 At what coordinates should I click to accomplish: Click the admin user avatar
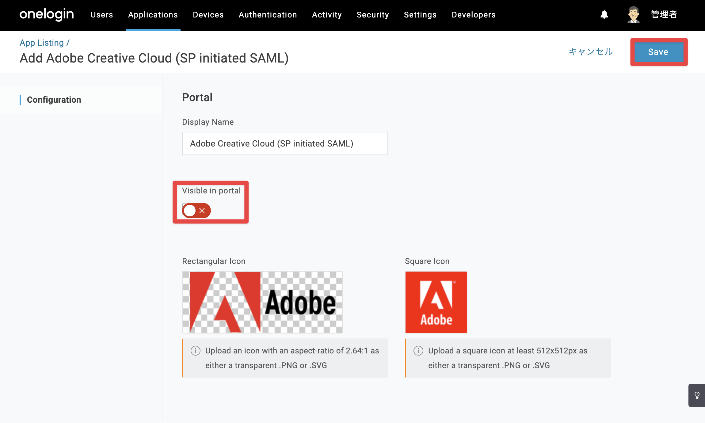click(633, 15)
